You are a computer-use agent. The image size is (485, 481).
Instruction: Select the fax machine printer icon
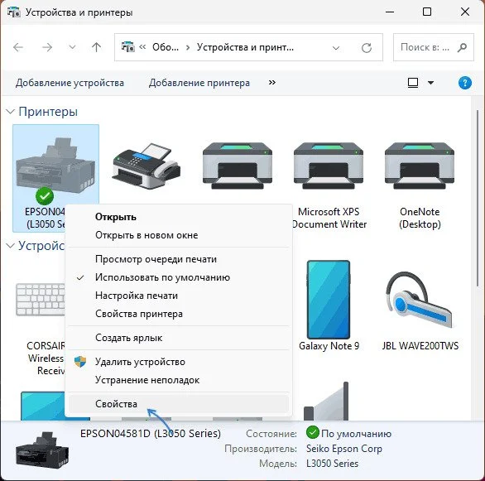pyautogui.click(x=146, y=166)
